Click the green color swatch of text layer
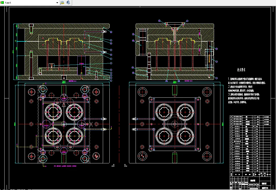Viewport: 276px width, 190px height. point(2,3)
